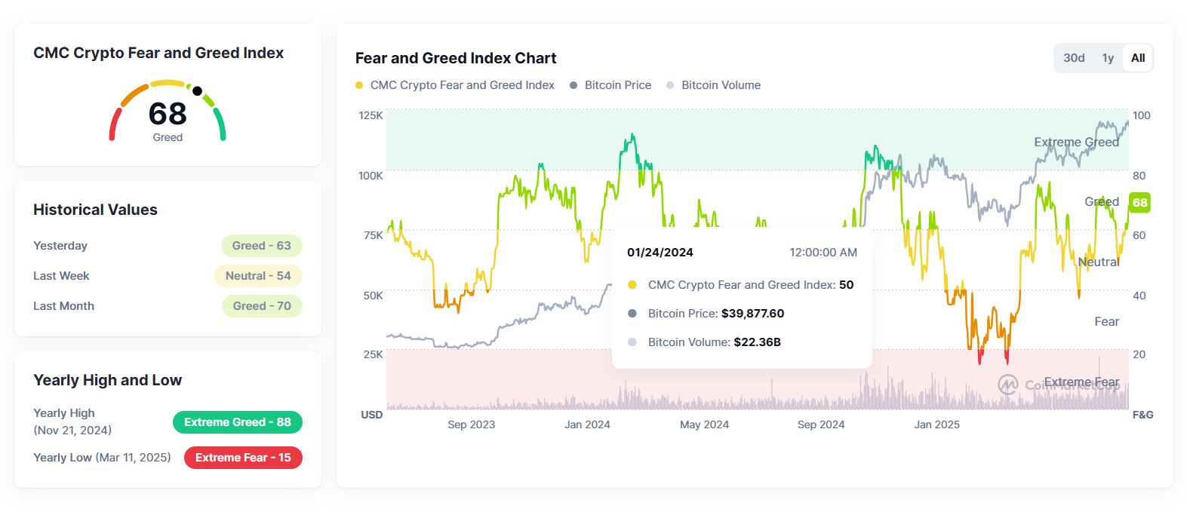Click the USD axis label on the chart
The image size is (1187, 515).
372,415
